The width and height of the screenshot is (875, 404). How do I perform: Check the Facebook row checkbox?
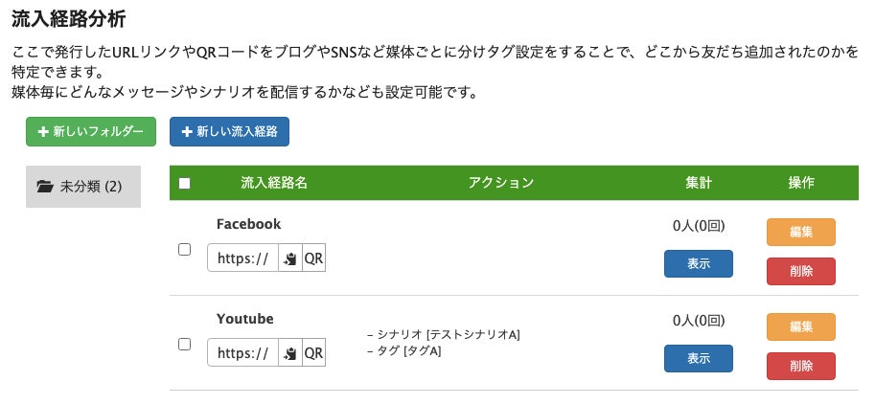(x=185, y=250)
